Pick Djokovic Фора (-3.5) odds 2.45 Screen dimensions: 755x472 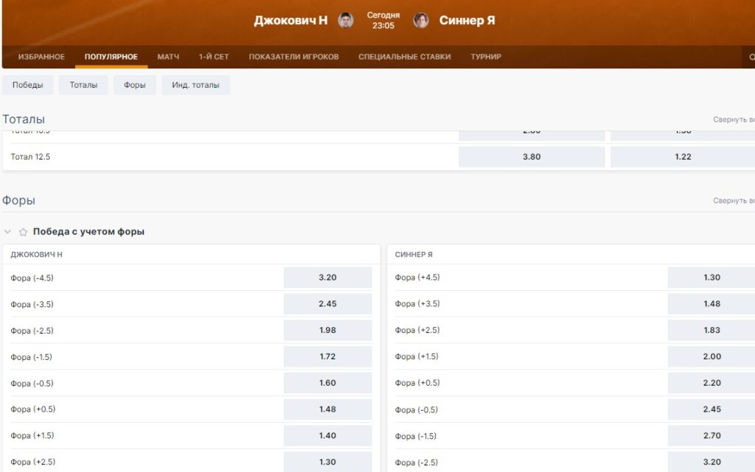click(x=328, y=304)
